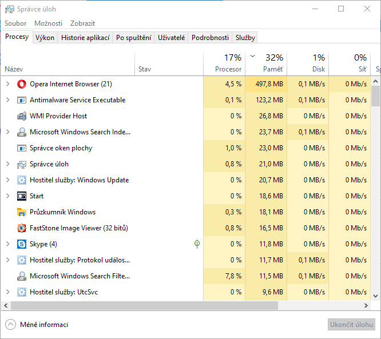The width and height of the screenshot is (381, 339).
Task: Click the horizontal scrollbar right arrow
Action: click(367, 306)
